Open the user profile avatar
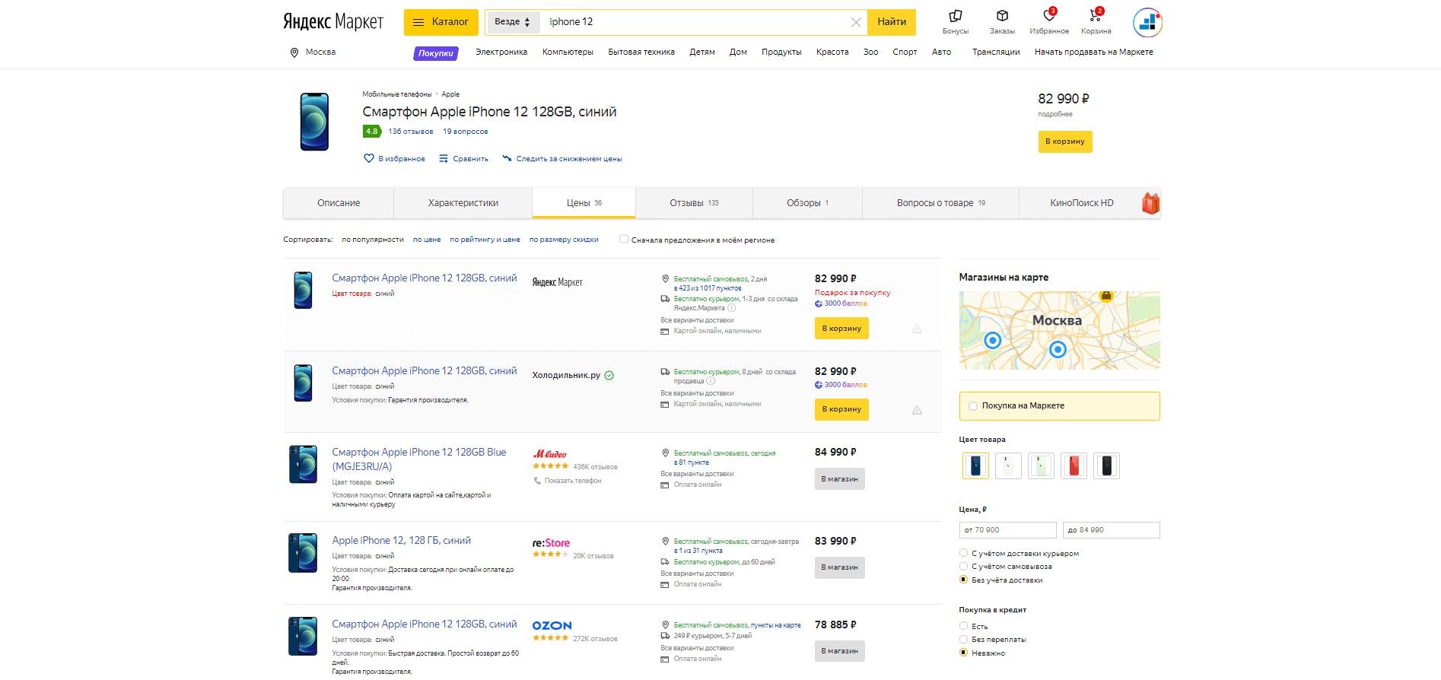This screenshot has height=680, width=1441. point(1147,22)
